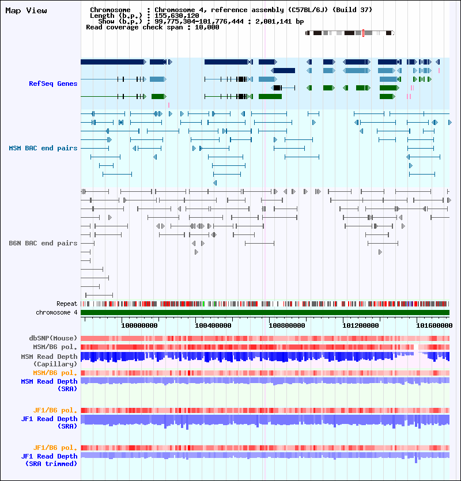Click the green chromosome 4 bar

[x=265, y=313]
